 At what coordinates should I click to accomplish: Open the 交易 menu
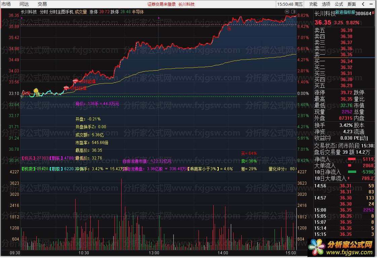[42, 4]
